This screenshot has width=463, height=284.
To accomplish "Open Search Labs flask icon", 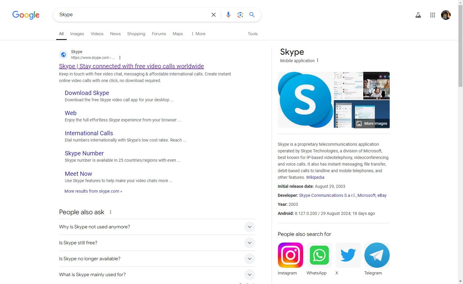I will pos(418,15).
